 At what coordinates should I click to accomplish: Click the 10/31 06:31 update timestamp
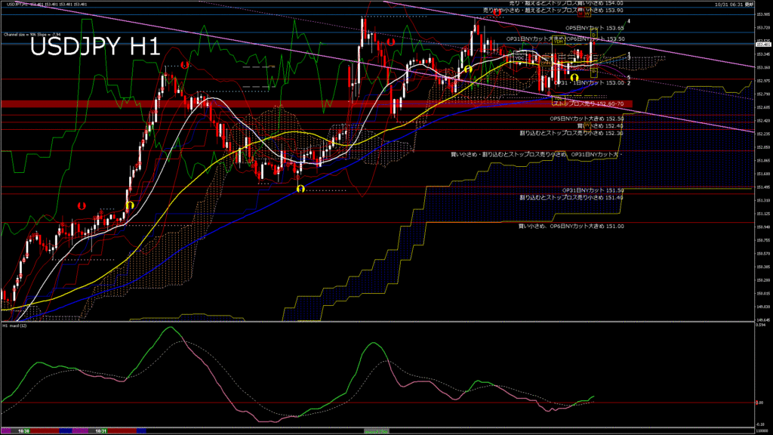click(x=726, y=4)
